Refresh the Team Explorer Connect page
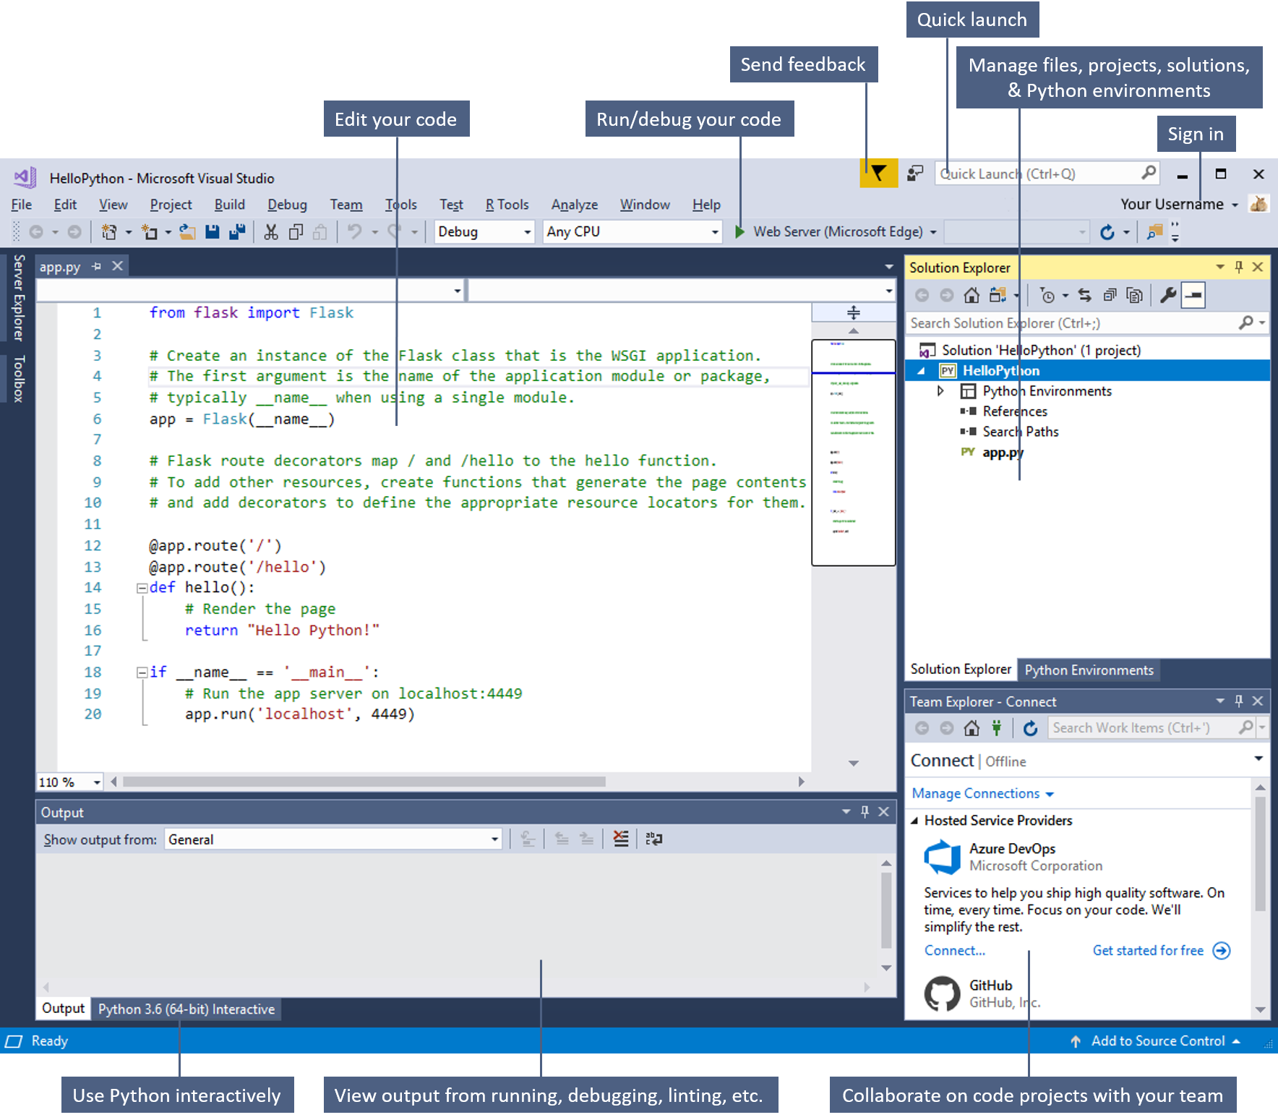The height and width of the screenshot is (1120, 1278). pyautogui.click(x=1030, y=728)
